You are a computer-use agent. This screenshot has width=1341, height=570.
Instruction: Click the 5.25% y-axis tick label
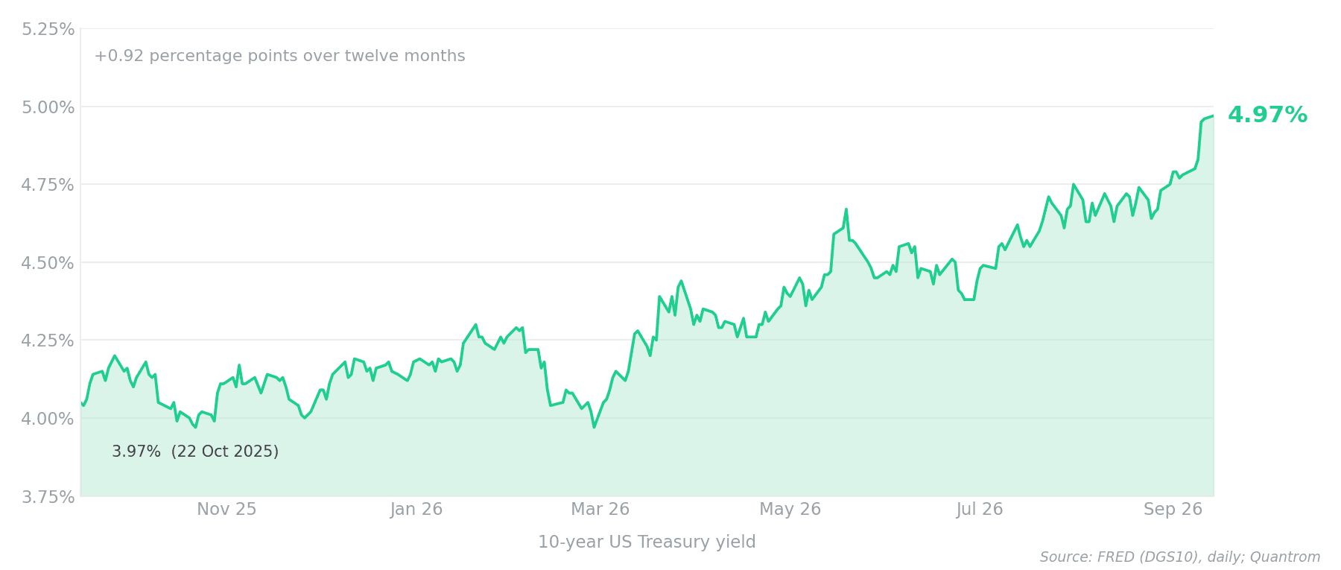(48, 29)
